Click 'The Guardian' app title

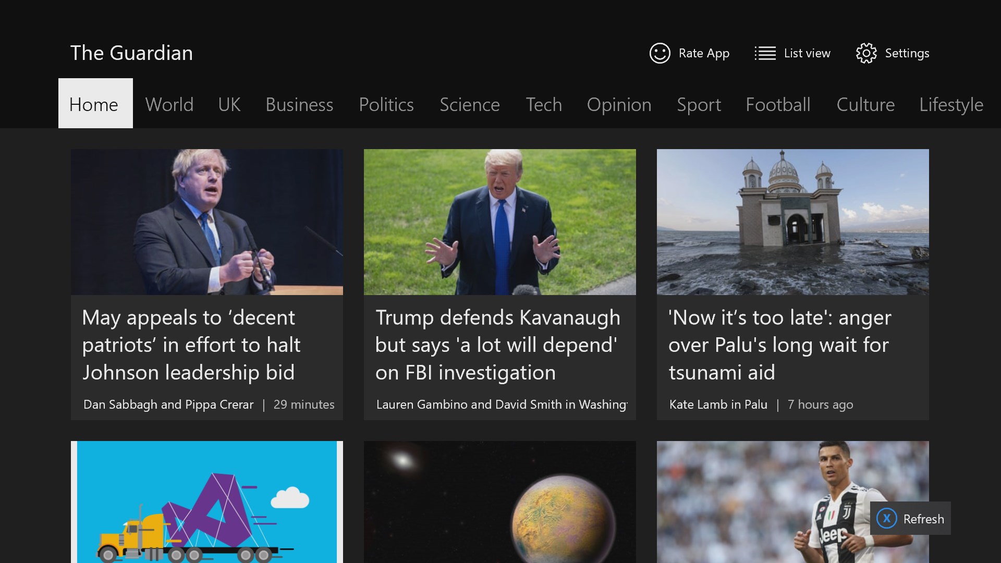131,53
